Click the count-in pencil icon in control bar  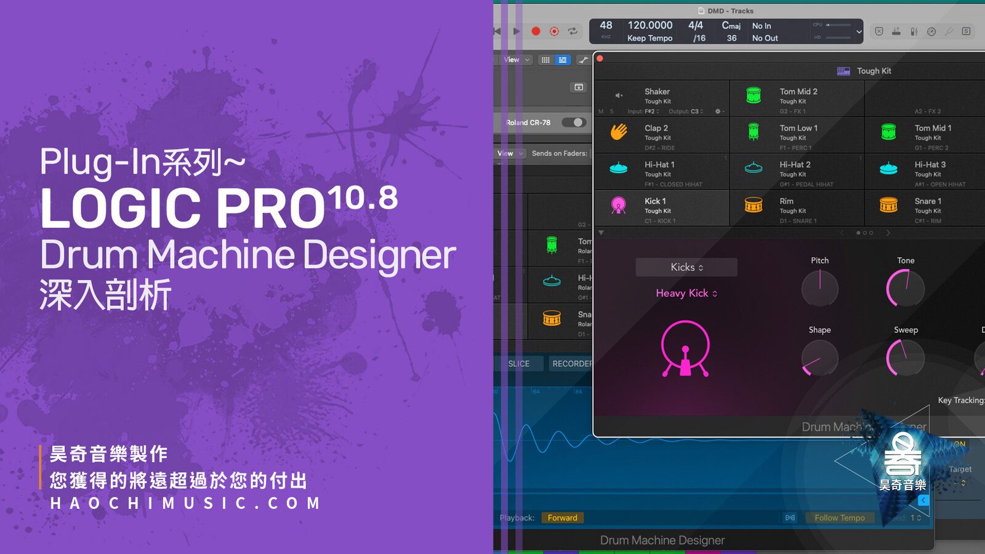coord(949,31)
